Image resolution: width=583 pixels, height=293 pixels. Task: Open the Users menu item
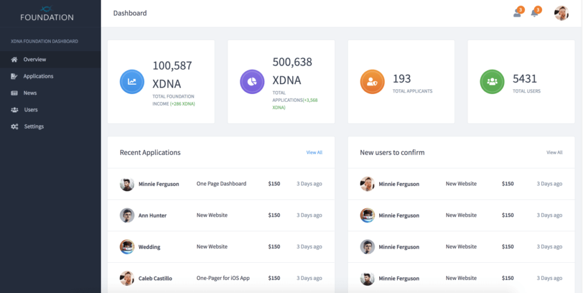click(50, 110)
